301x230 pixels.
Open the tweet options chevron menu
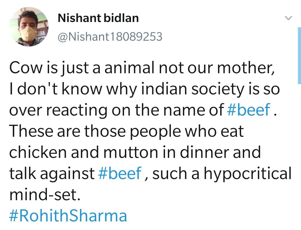tap(288, 18)
